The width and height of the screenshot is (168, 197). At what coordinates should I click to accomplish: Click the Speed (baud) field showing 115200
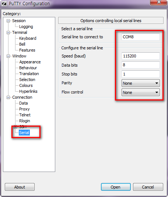141,56
